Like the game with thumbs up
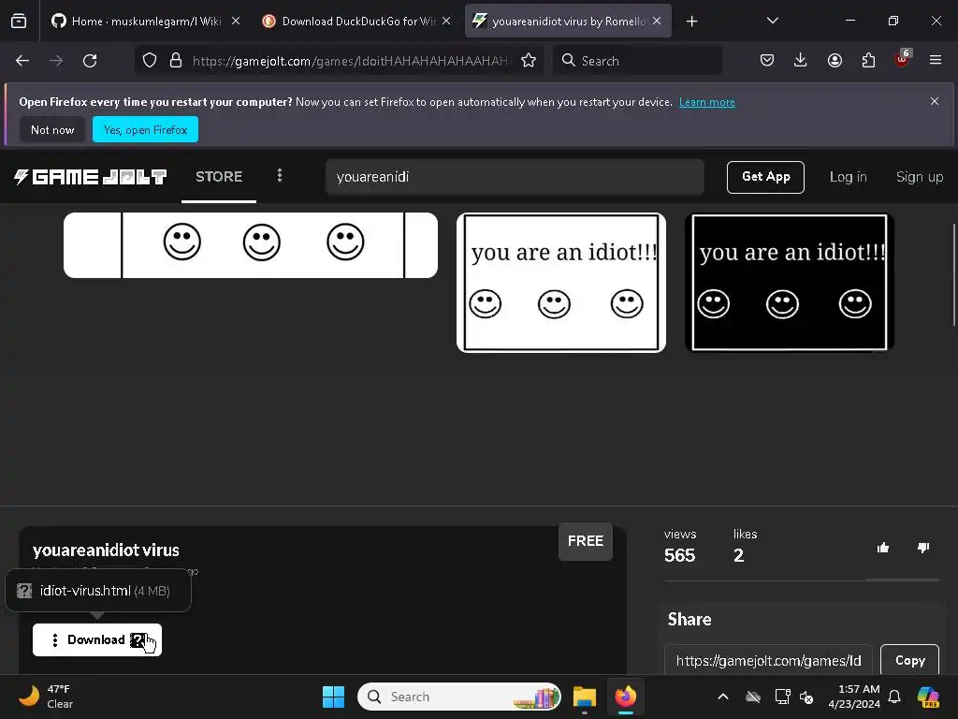This screenshot has height=719, width=958. click(x=883, y=548)
